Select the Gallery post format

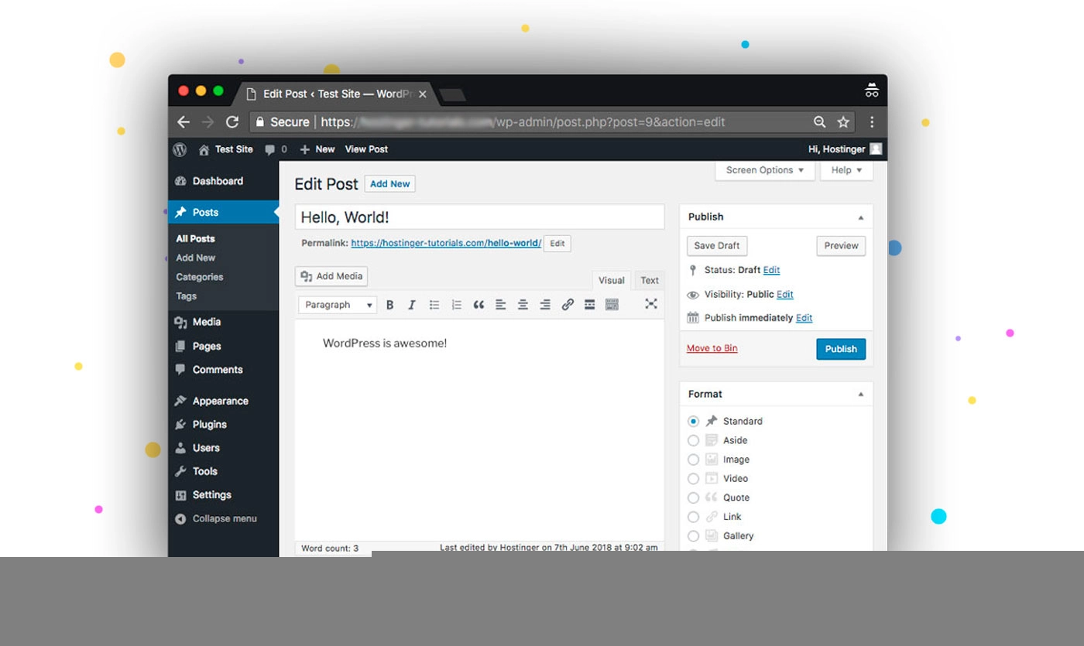point(693,536)
